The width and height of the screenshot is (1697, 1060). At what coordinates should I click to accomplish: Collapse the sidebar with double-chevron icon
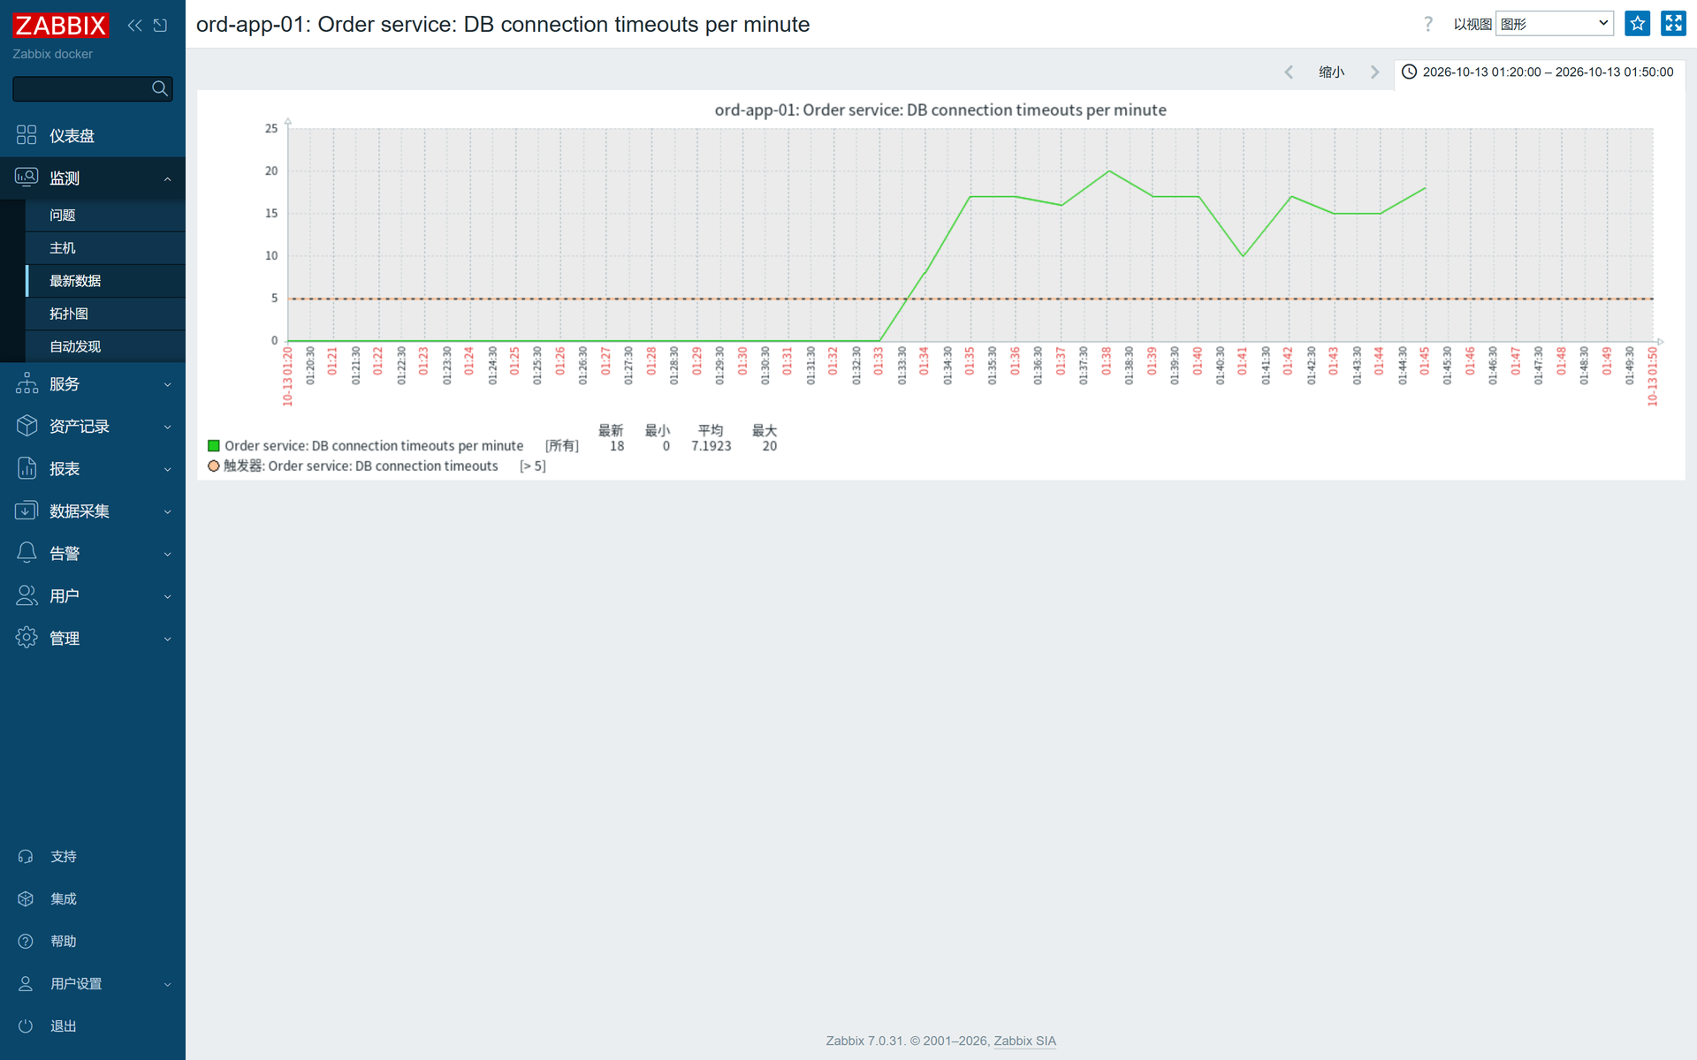click(134, 26)
